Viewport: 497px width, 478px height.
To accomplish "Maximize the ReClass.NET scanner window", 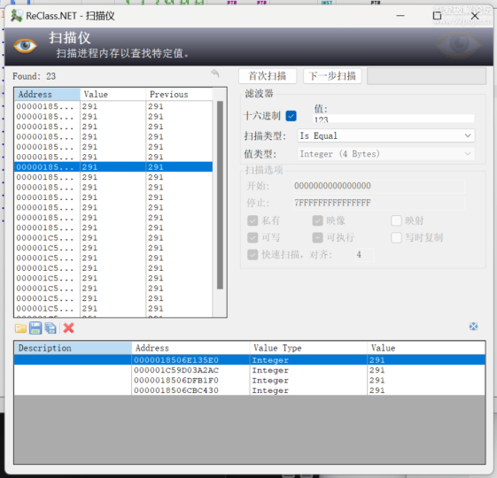I will [437, 16].
